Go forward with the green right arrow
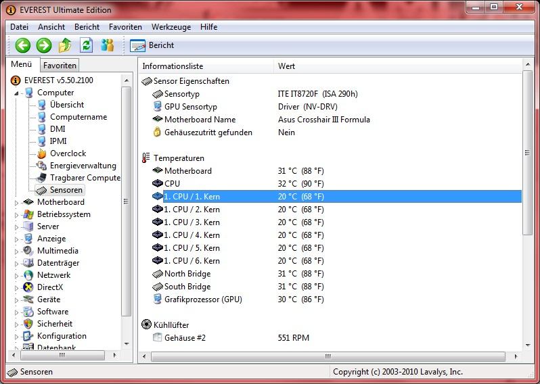This screenshot has height=384, width=540. [x=44, y=45]
